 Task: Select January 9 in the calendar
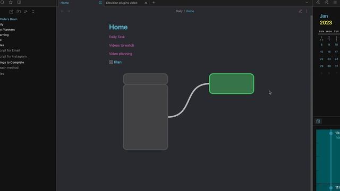point(329,45)
